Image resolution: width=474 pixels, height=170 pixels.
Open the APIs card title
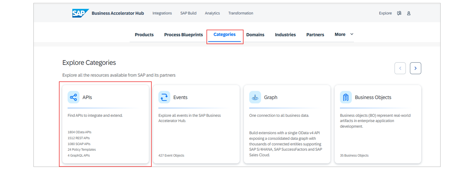(x=87, y=97)
